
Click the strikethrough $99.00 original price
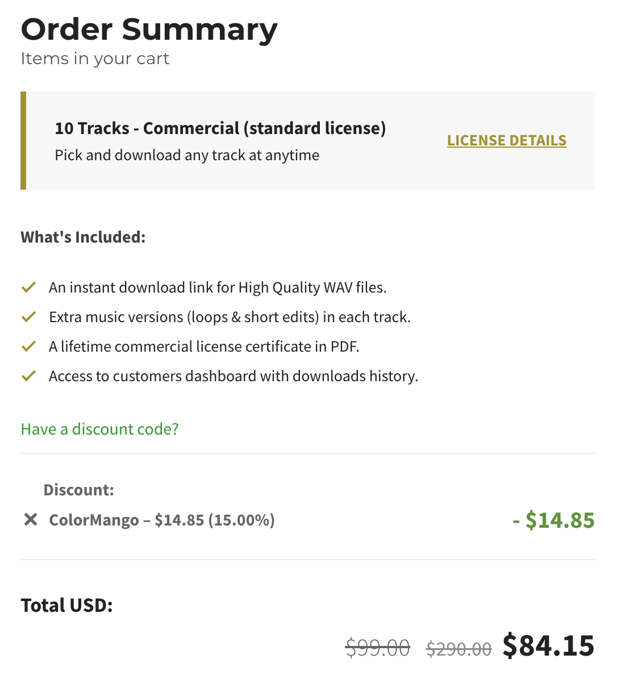(377, 646)
